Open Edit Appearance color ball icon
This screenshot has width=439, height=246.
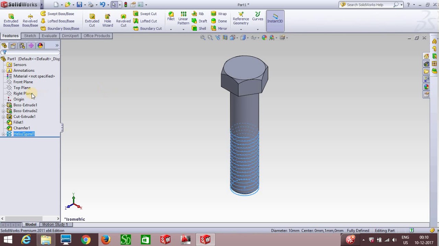tap(264, 38)
